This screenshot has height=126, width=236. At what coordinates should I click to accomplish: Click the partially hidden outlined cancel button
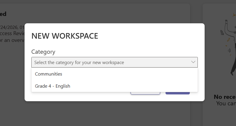point(145,93)
